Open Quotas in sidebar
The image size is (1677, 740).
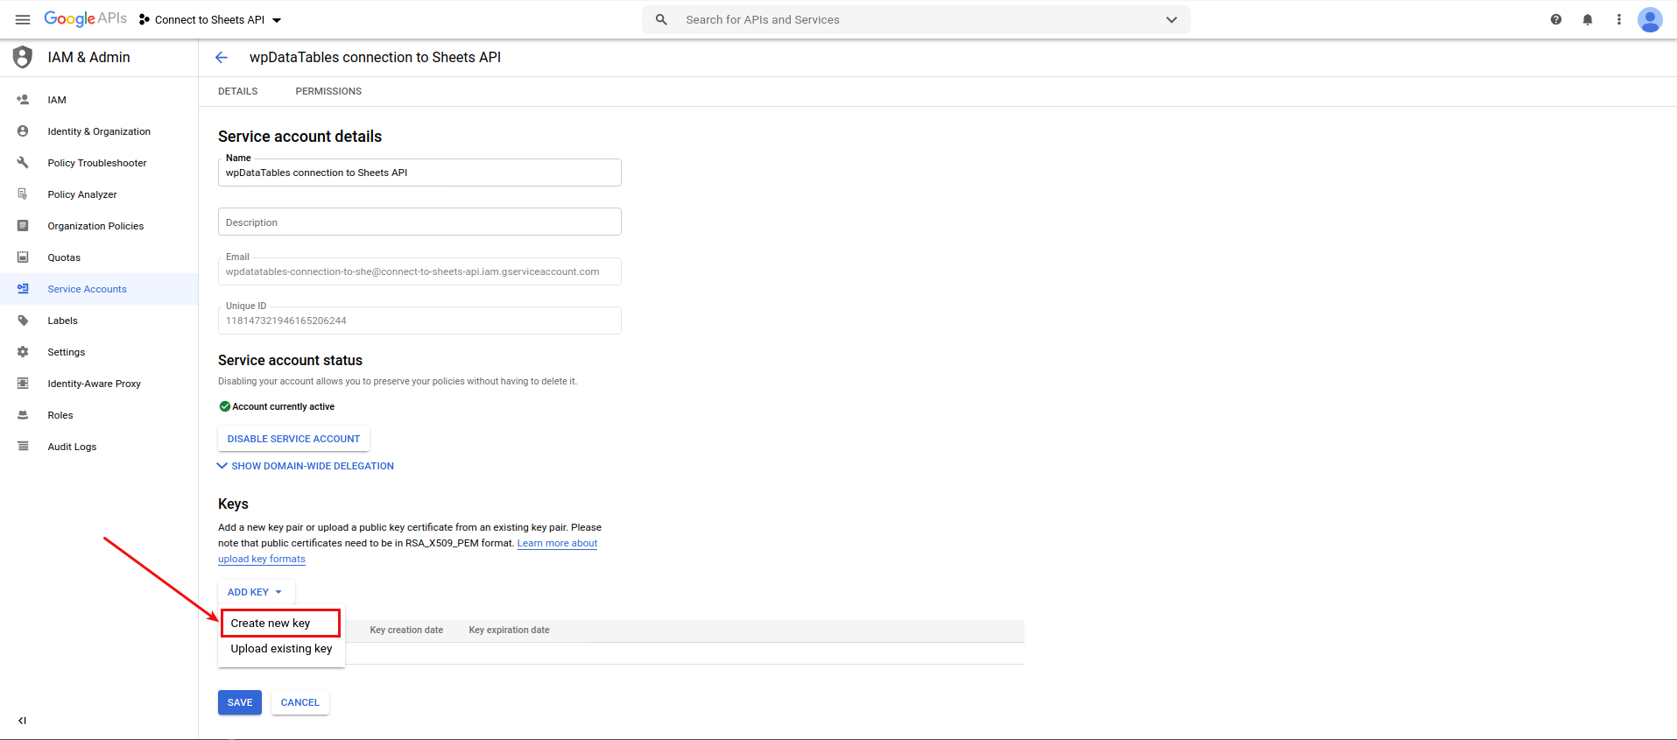[99, 257]
